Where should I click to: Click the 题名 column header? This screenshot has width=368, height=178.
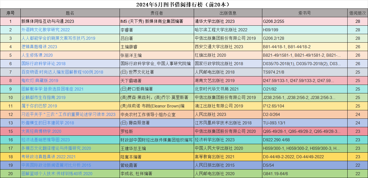(70, 13)
